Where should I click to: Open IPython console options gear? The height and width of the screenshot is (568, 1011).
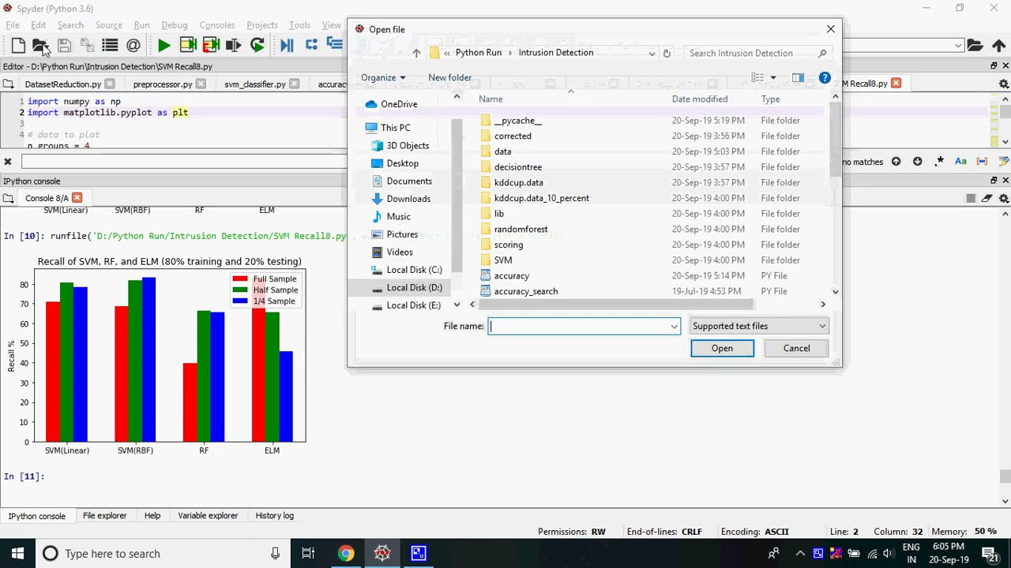1005,198
